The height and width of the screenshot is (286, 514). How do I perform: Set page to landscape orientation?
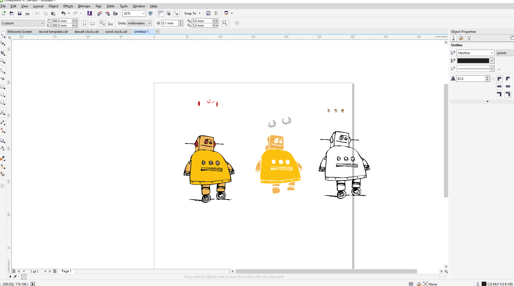[x=92, y=23]
